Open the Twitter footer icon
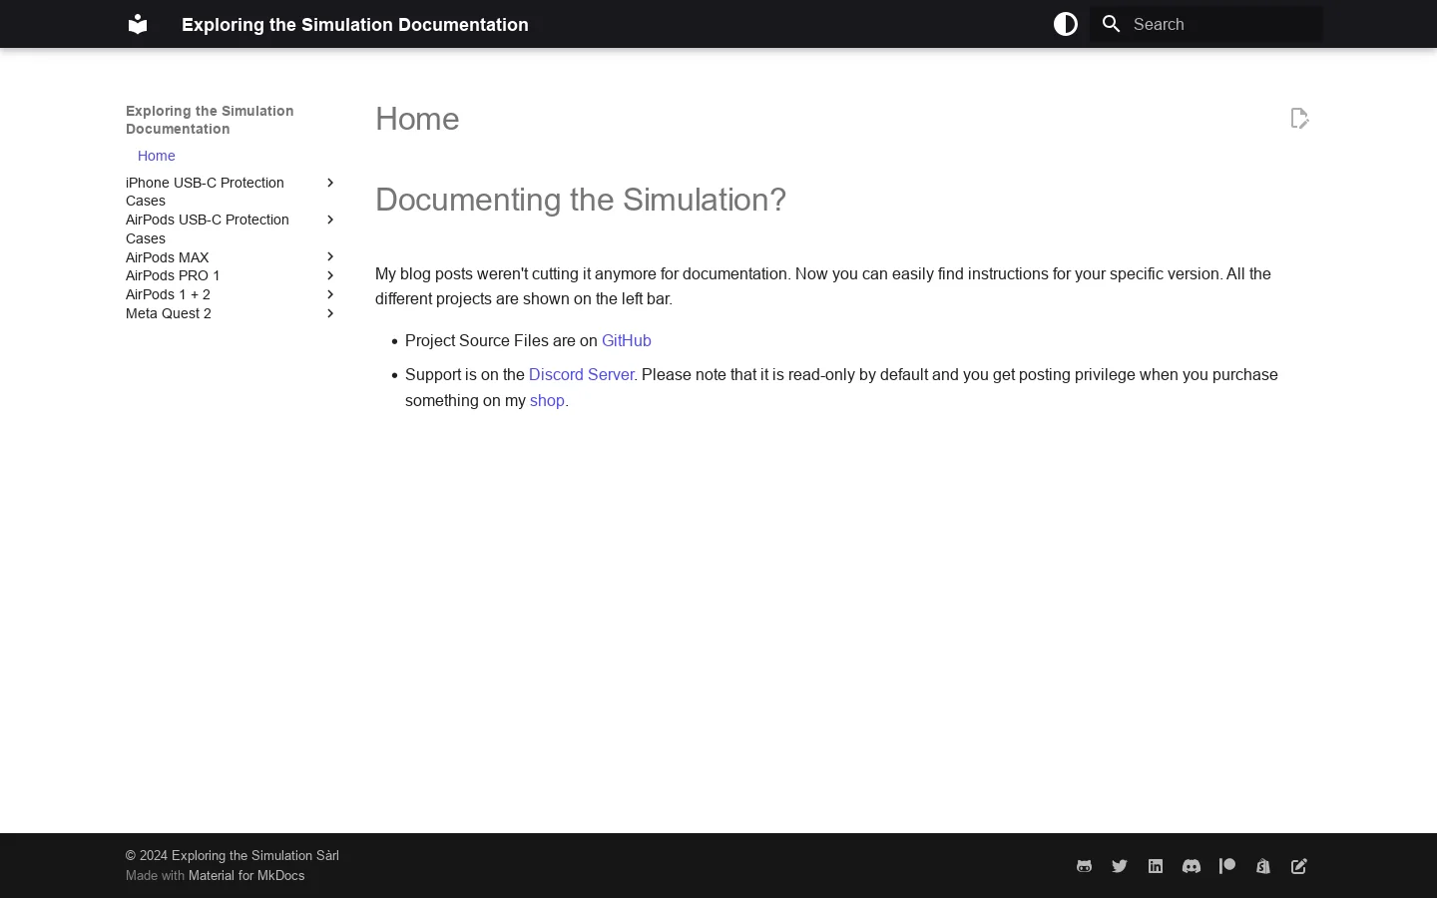 [1120, 866]
